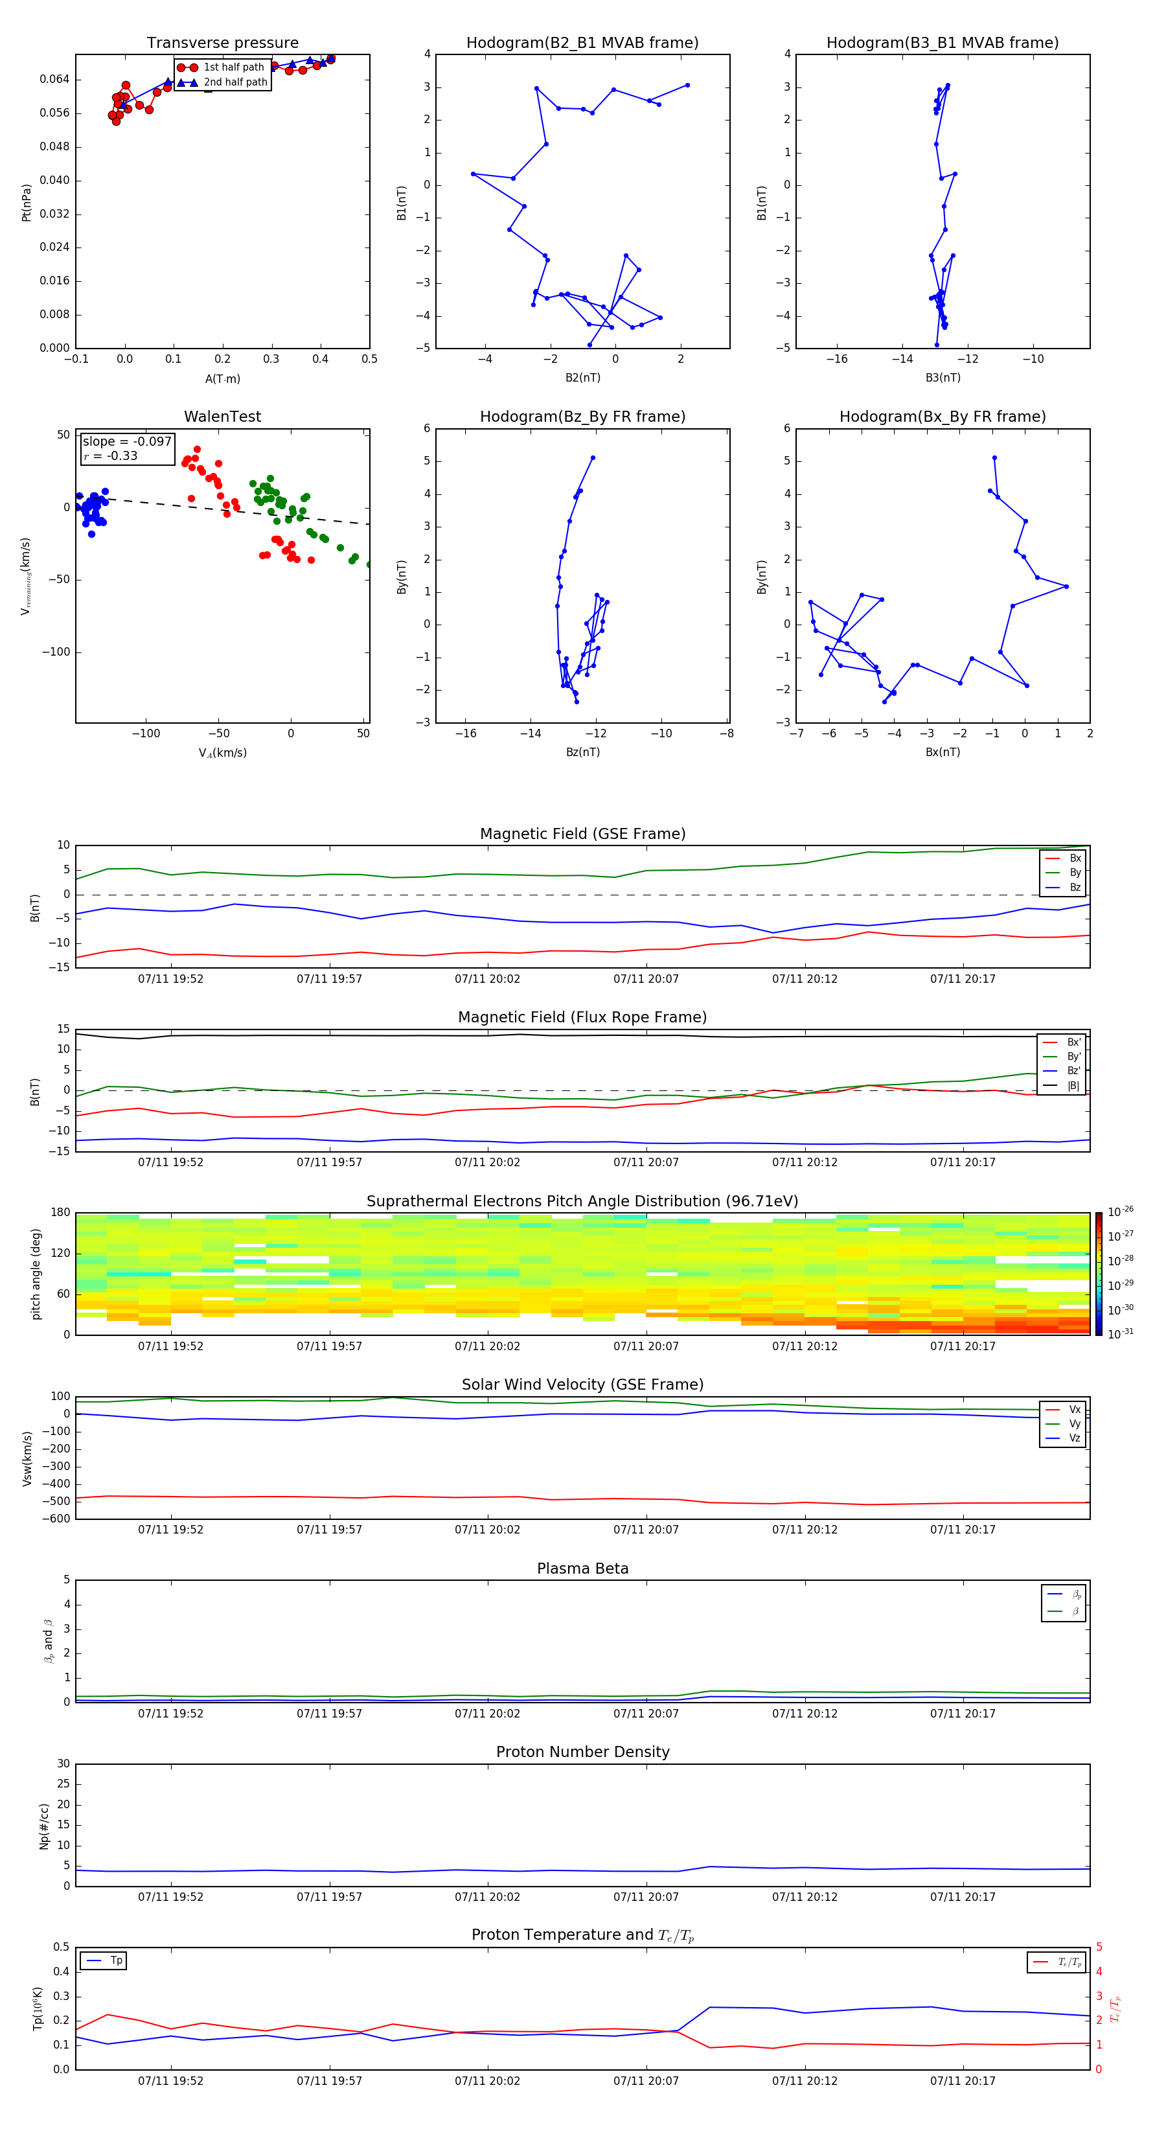Screen dimensions: 1166x2138
Task: Select the "1st half path" legend entry
Action: 222,67
